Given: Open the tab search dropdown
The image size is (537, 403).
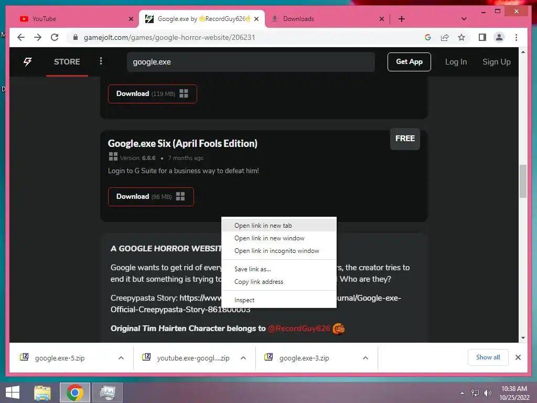Looking at the screenshot, I should 464,19.
